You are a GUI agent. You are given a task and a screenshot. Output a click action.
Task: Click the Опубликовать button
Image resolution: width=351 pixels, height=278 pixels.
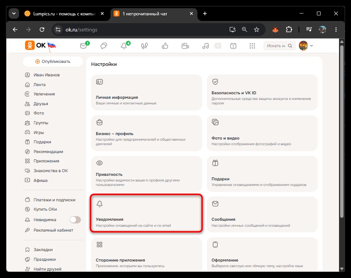[x=53, y=61]
